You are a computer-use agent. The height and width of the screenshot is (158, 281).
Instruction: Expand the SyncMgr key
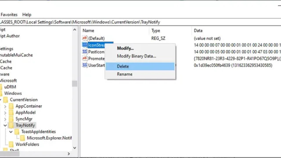[5, 119]
